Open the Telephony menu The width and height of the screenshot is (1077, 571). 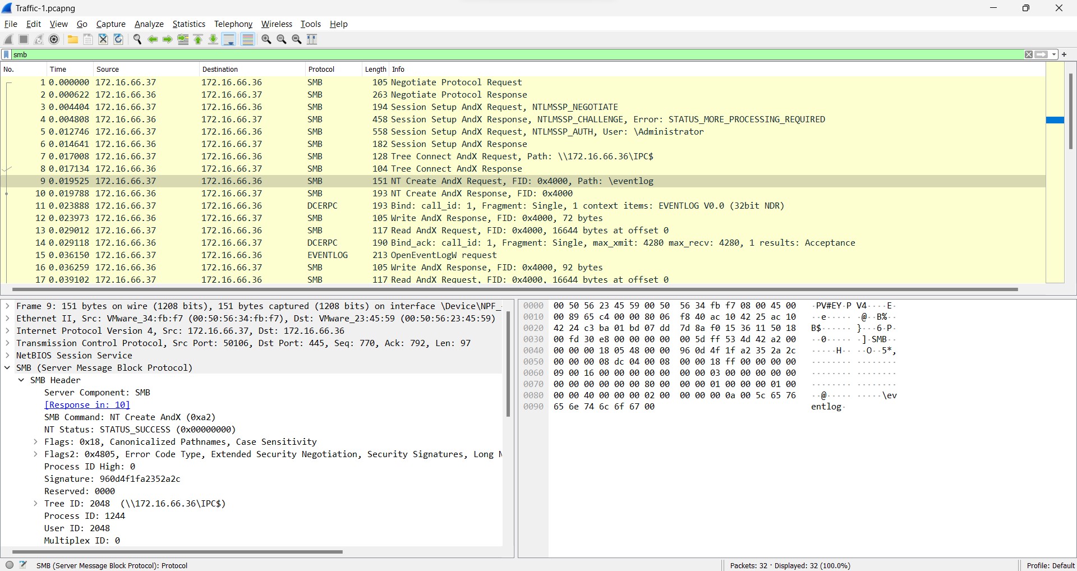tap(233, 24)
